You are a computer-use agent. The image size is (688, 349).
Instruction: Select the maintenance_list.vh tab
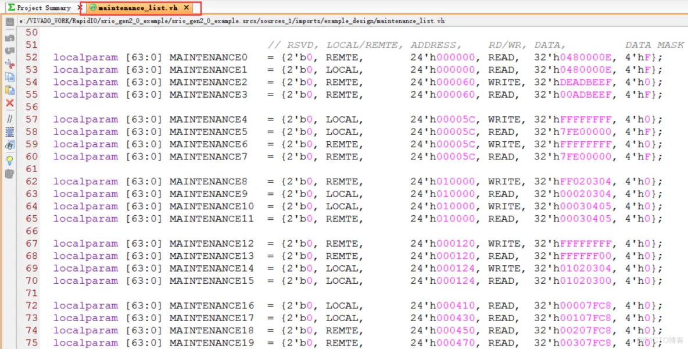(138, 8)
